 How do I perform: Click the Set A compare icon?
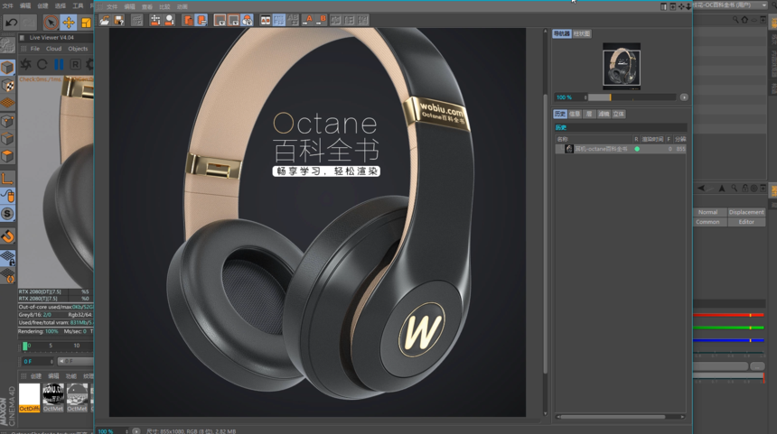308,20
